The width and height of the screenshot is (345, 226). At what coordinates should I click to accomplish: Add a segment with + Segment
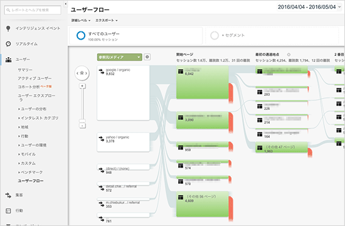pos(272,35)
